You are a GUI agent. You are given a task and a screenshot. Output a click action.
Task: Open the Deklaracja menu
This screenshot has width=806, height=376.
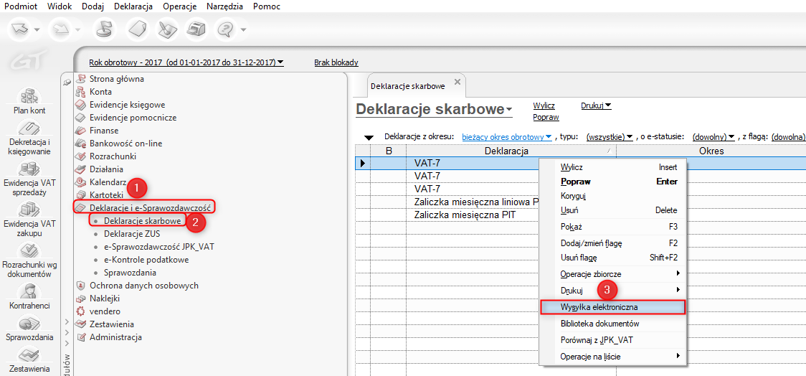point(133,6)
